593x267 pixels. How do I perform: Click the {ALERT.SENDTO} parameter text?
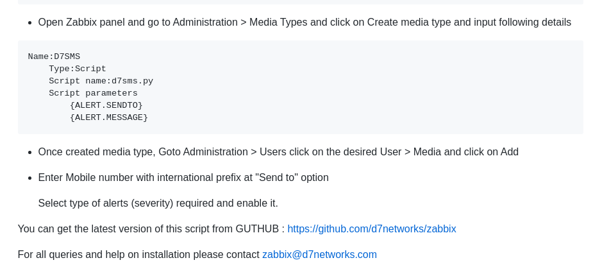tap(106, 105)
